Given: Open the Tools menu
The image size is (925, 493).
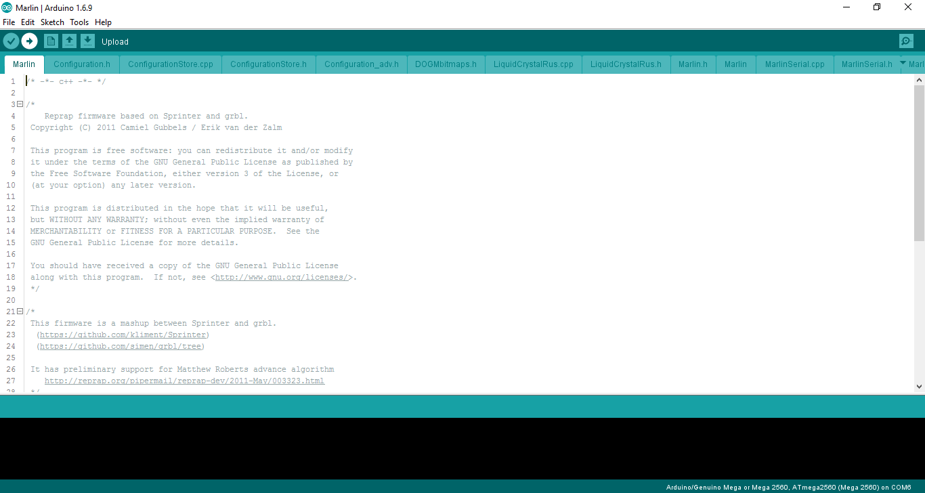Looking at the screenshot, I should tap(79, 22).
